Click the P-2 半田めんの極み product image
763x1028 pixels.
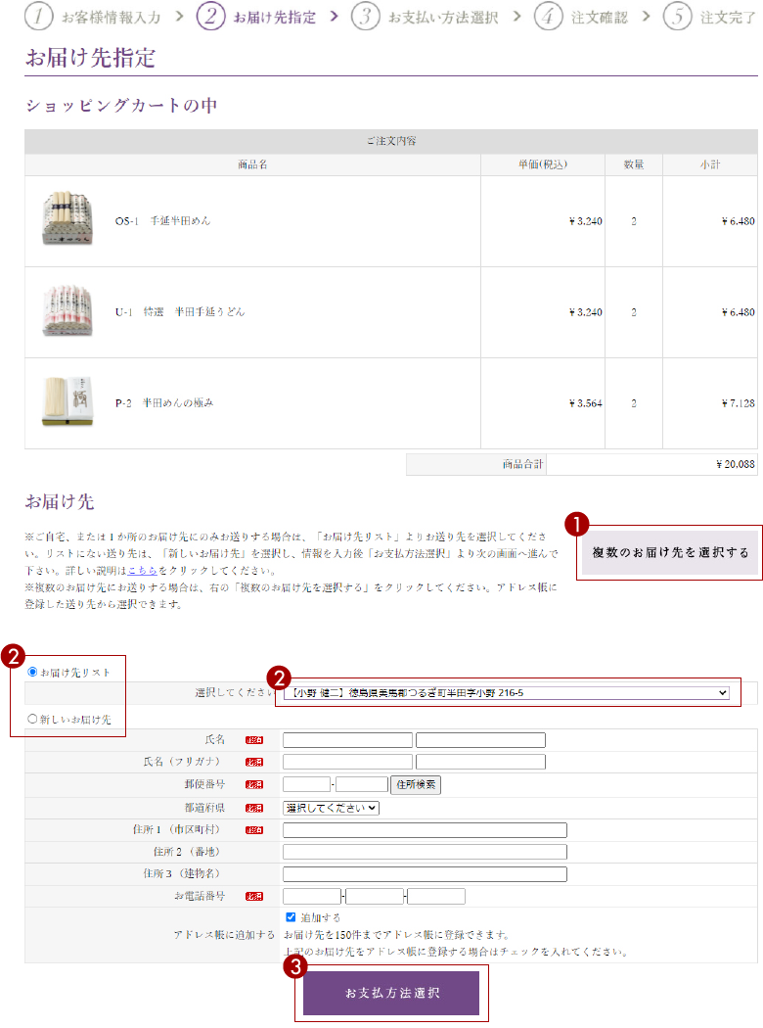(67, 402)
